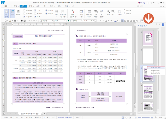Viewport: 167px width, 120px height.
Task: Uncheck the 메모 checkbox
Action: [35, 16]
